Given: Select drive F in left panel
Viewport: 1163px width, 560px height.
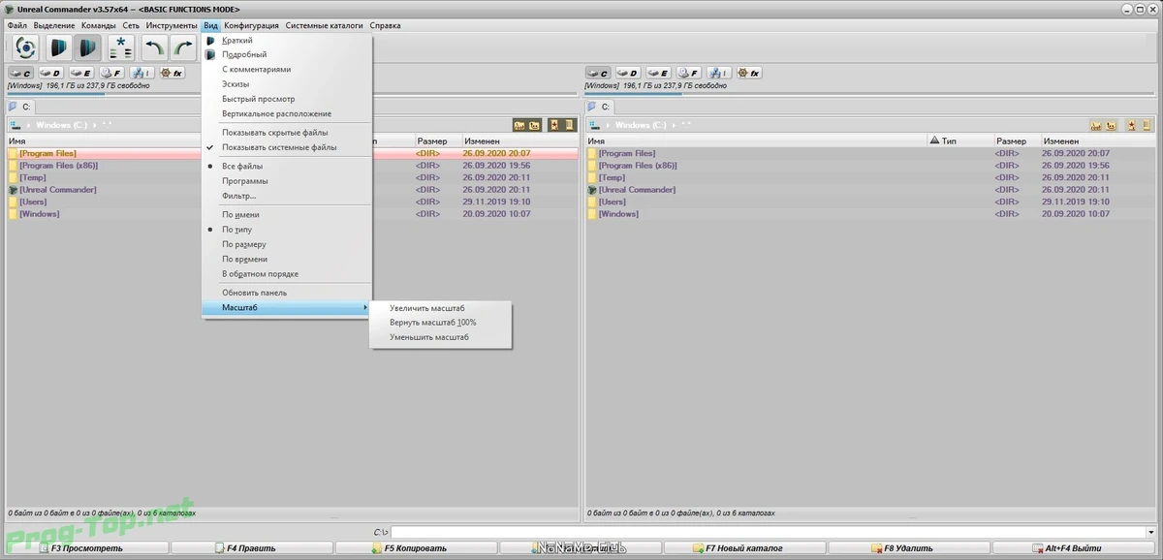Looking at the screenshot, I should [x=111, y=73].
